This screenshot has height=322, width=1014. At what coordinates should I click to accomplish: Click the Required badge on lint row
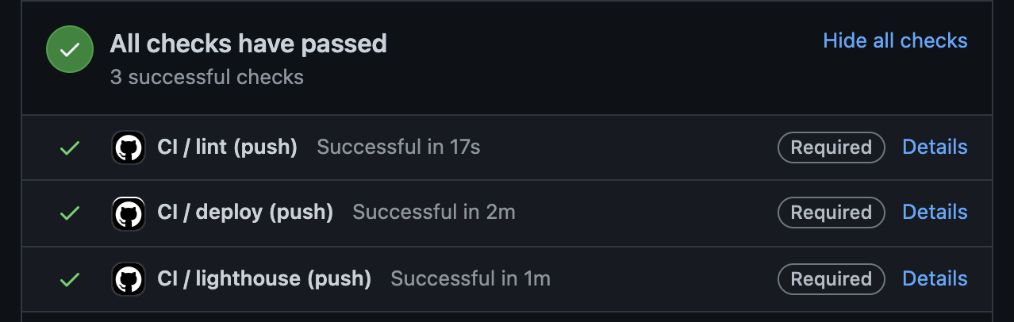pos(831,148)
